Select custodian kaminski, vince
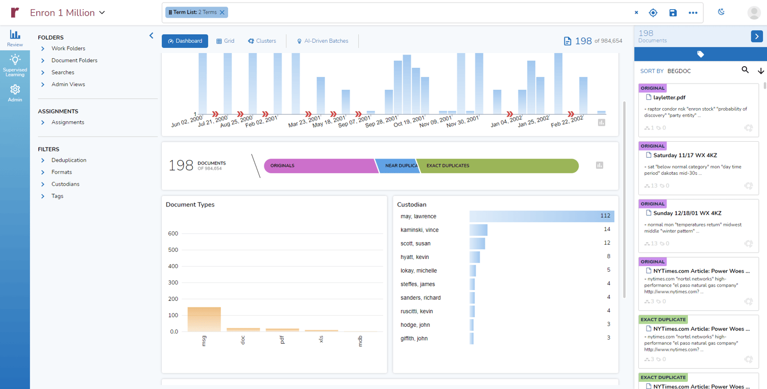 coord(479,230)
